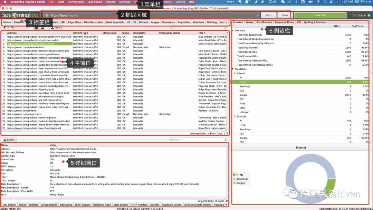Open the Mode menu

click(x=61, y=2)
